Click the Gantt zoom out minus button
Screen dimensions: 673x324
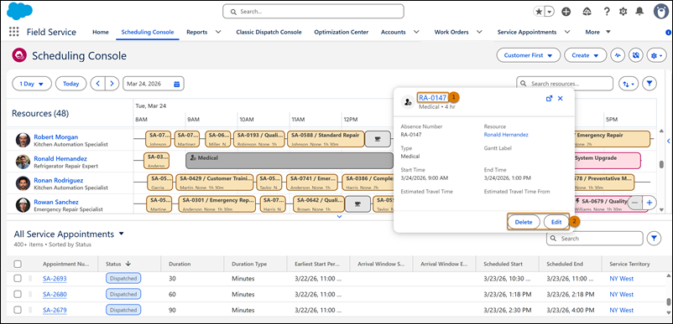(x=634, y=203)
